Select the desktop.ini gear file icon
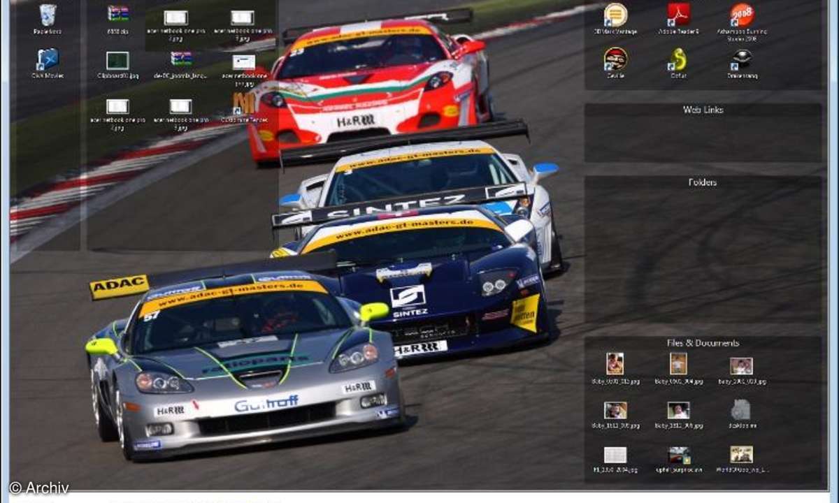 741,409
